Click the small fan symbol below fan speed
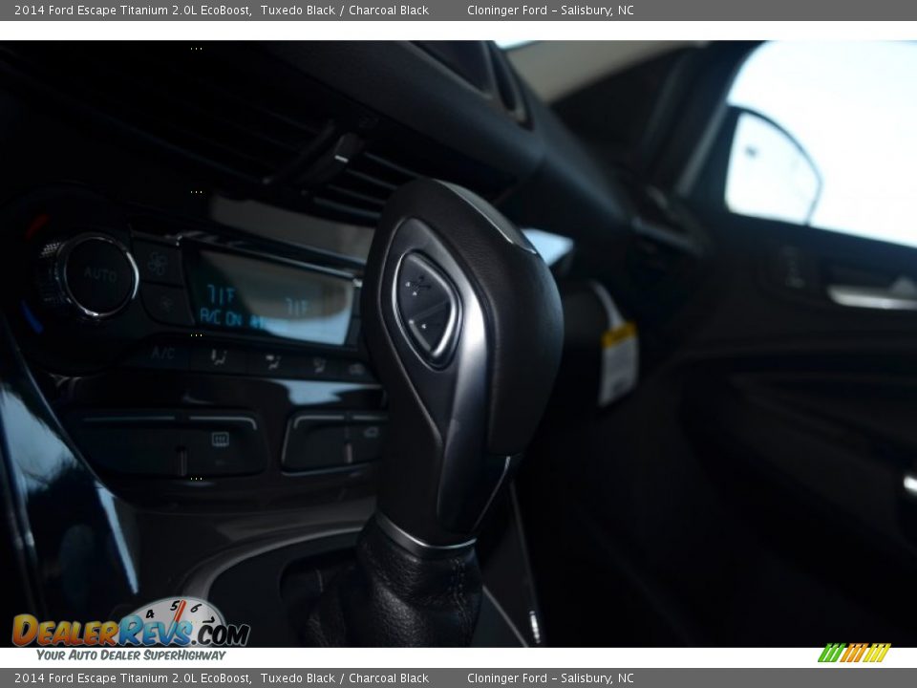Viewport: 917px width, 688px height. [166, 303]
